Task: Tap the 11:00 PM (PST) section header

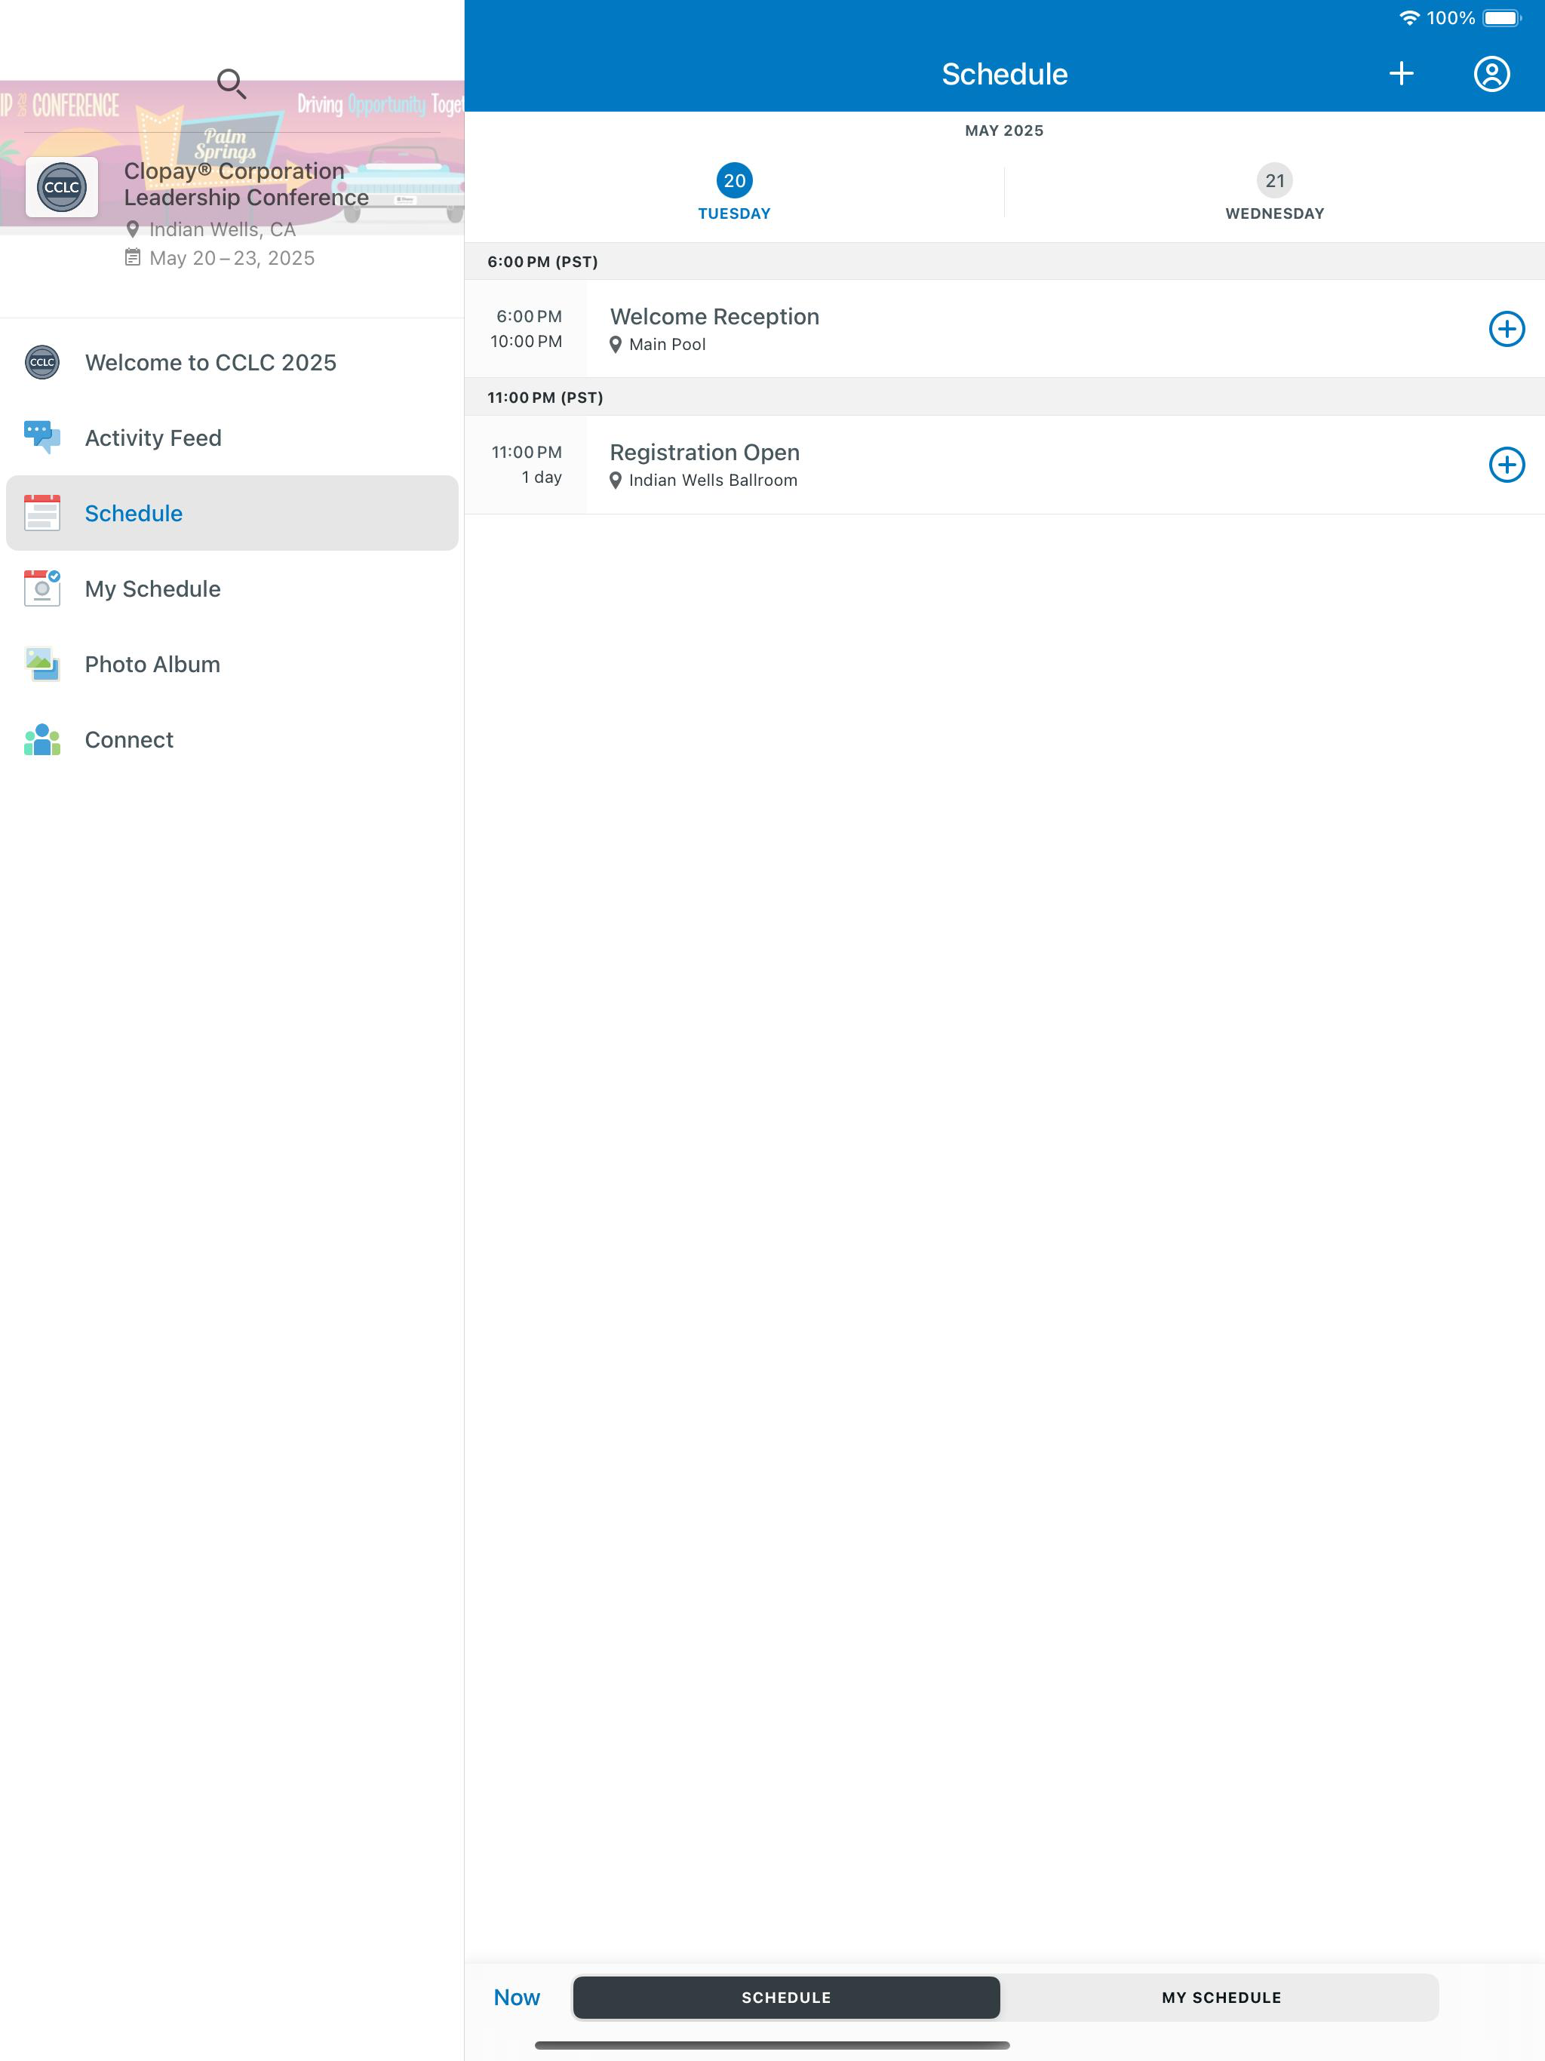Action: tap(1005, 398)
